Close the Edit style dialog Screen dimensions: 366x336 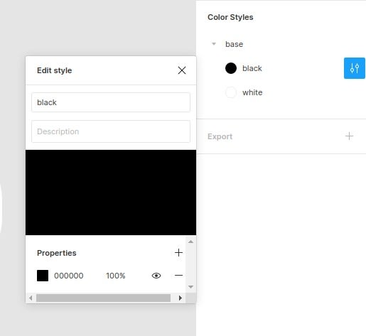pos(182,70)
